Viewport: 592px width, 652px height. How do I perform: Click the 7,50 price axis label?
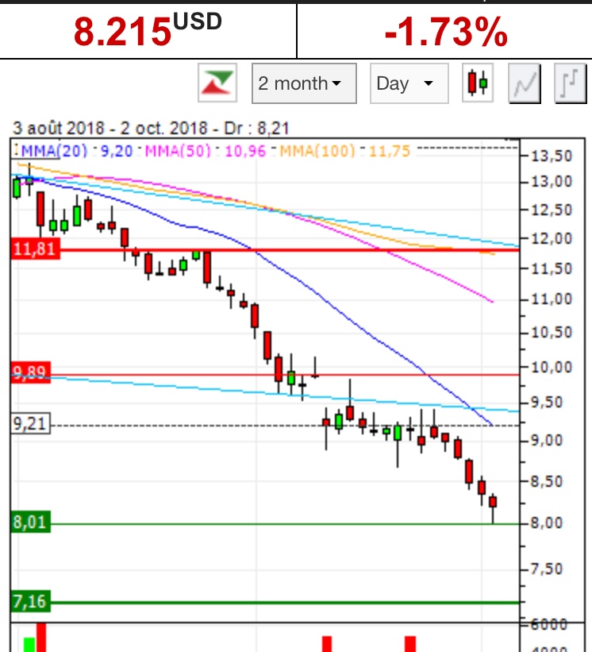coord(547,569)
